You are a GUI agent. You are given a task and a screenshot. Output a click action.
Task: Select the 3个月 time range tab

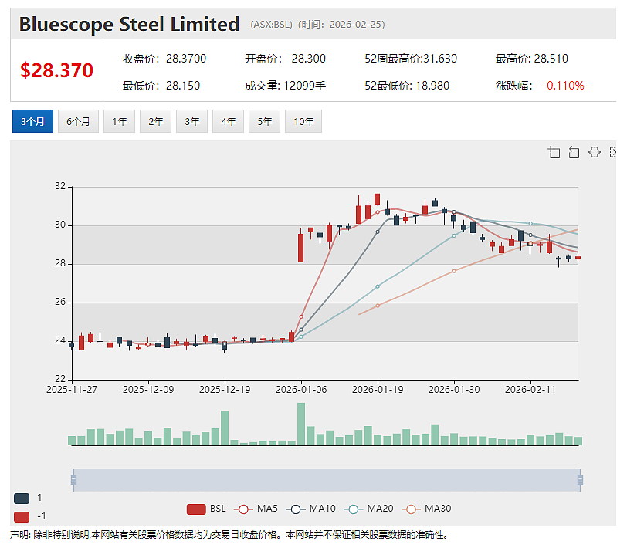coord(32,121)
